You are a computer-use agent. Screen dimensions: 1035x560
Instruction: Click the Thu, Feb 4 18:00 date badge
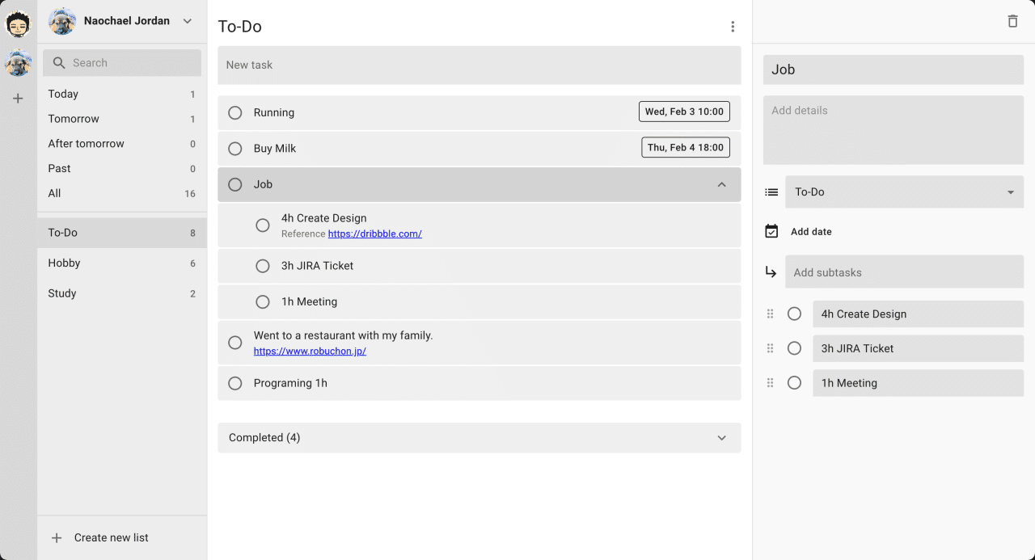686,147
